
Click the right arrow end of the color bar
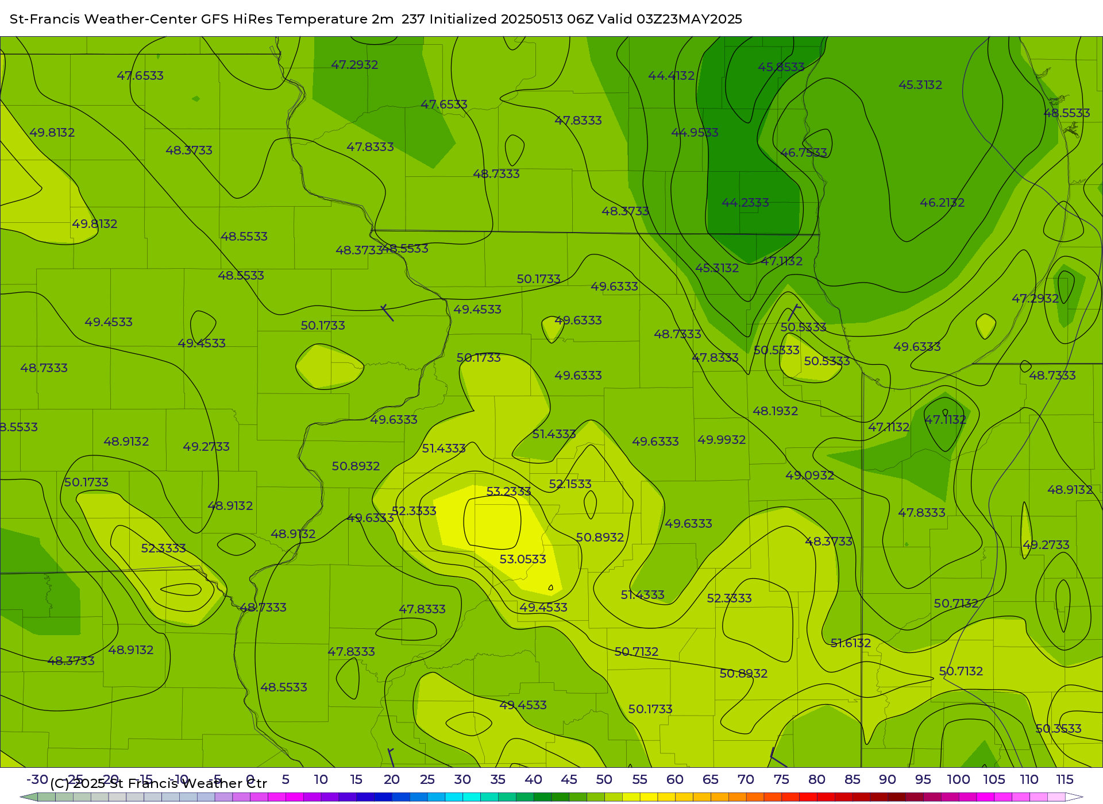click(x=1074, y=797)
